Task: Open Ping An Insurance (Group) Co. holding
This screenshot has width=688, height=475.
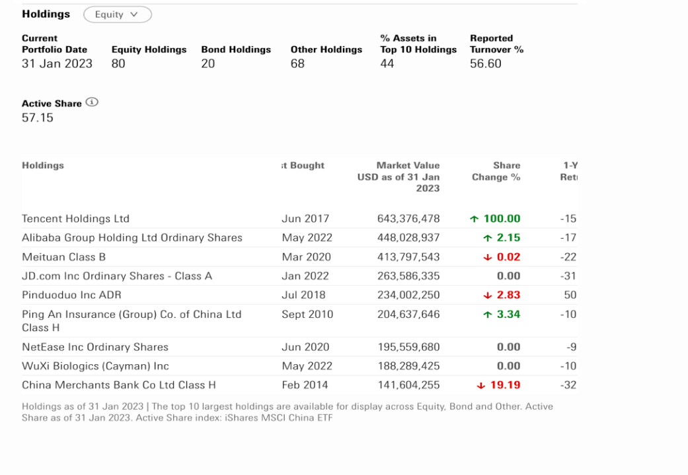Action: click(132, 321)
